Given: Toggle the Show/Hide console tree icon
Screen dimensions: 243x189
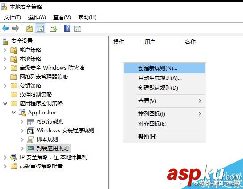Looking at the screenshot, I should (40, 29).
